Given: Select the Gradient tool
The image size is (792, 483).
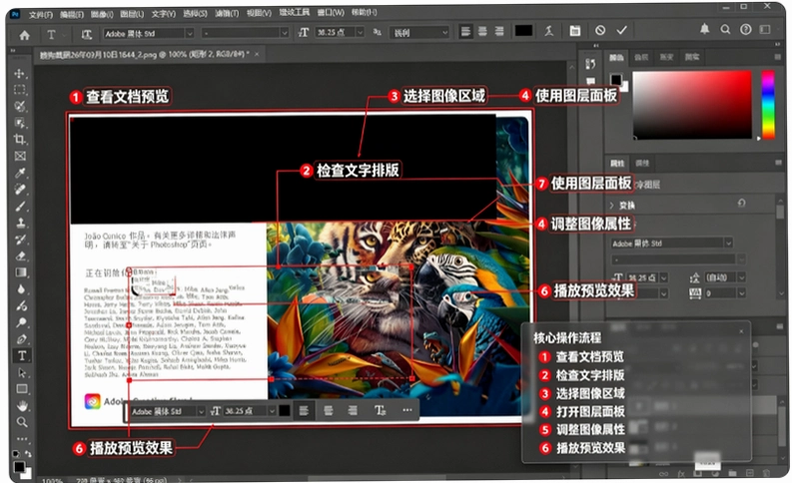Looking at the screenshot, I should pos(21,272).
